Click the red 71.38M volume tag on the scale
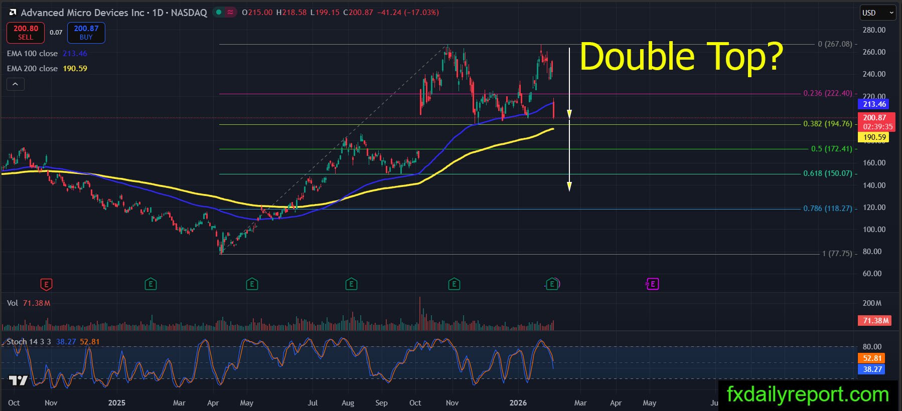Image resolution: width=902 pixels, height=411 pixels. (875, 321)
